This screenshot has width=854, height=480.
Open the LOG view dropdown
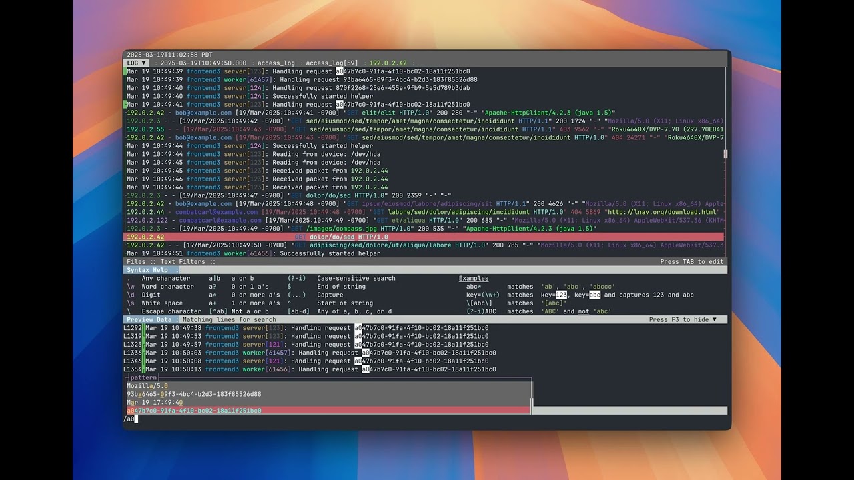(137, 63)
